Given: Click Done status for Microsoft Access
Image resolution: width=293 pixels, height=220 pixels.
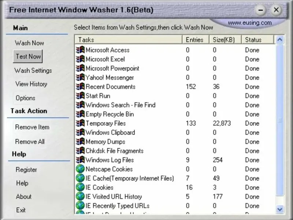Looking at the screenshot, I should pos(252,50).
